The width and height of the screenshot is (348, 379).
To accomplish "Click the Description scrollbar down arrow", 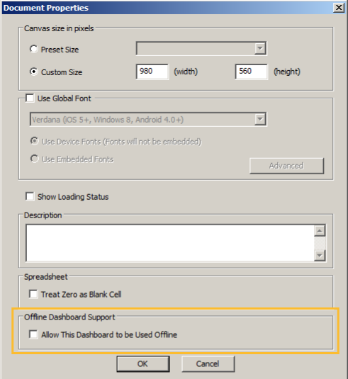I will point(320,255).
